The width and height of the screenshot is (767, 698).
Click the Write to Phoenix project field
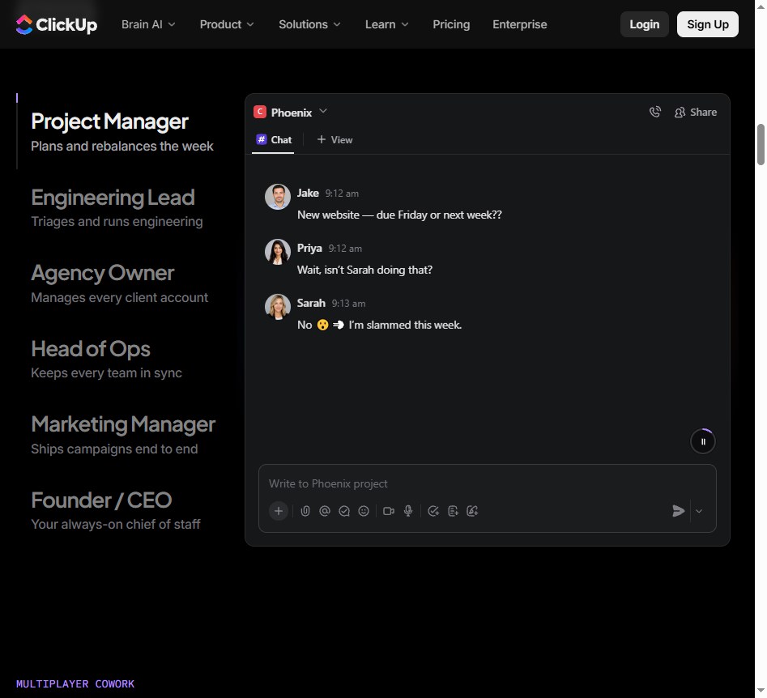488,483
